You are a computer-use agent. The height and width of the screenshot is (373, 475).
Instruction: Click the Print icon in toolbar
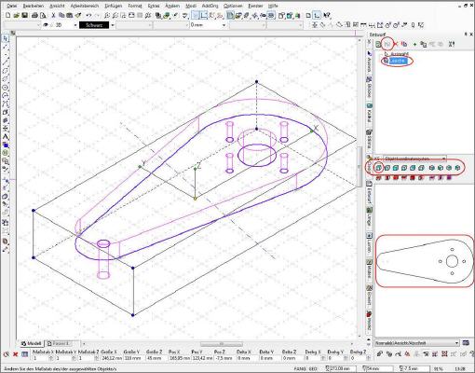pyautogui.click(x=35, y=15)
